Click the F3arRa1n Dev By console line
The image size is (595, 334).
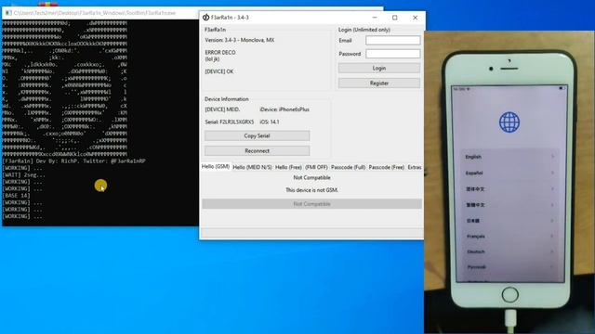click(x=73, y=161)
